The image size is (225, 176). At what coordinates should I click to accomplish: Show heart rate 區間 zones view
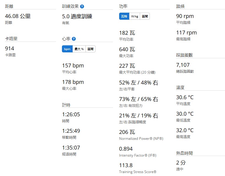(90, 49)
